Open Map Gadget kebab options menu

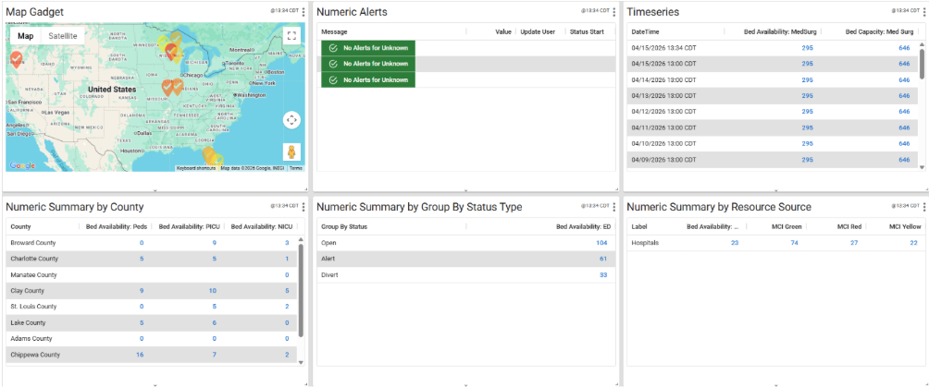(x=303, y=11)
